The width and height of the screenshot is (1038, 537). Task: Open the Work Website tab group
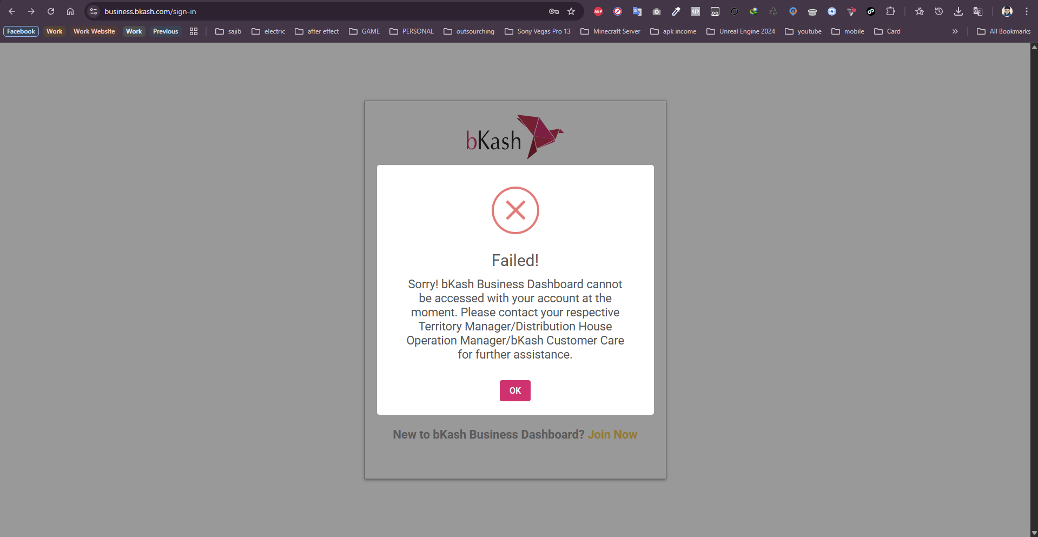(94, 31)
